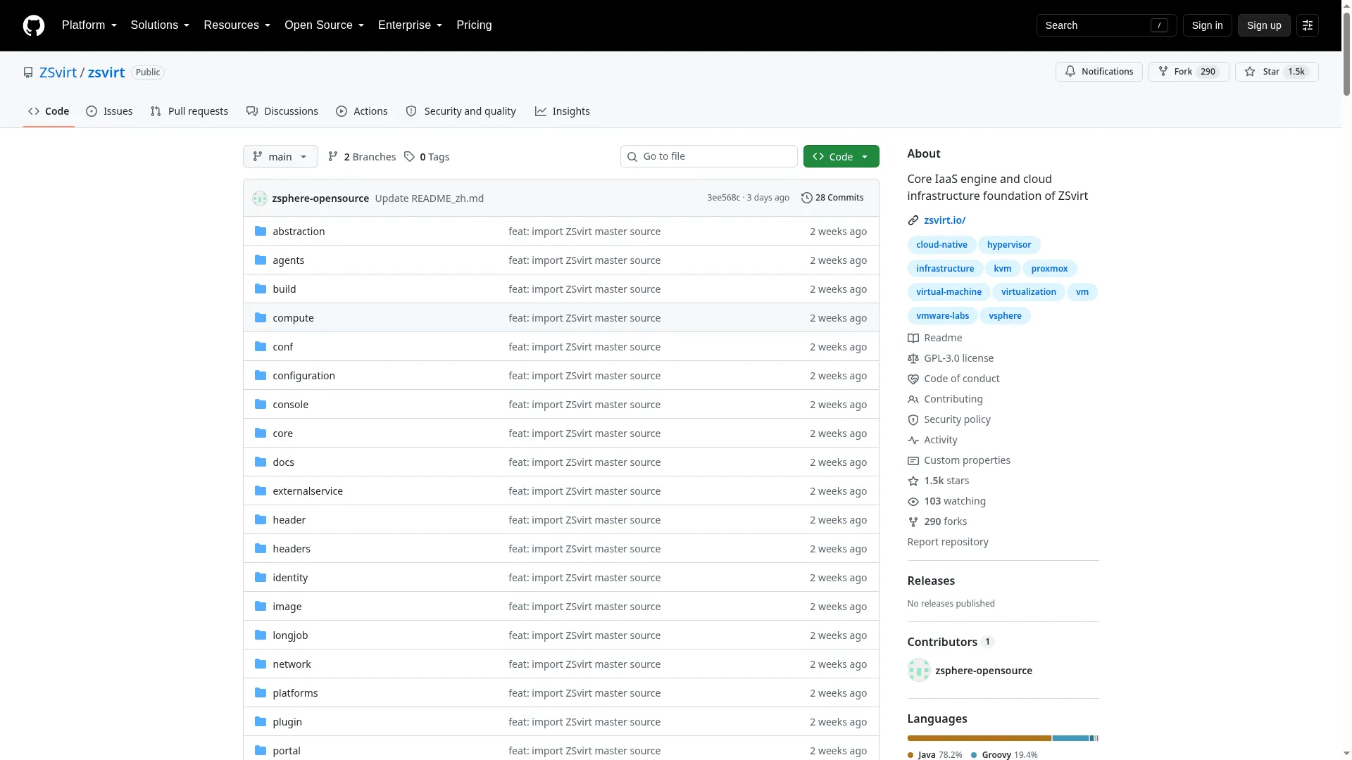Click the vmware-labs topic tag
The width and height of the screenshot is (1352, 760).
942,316
